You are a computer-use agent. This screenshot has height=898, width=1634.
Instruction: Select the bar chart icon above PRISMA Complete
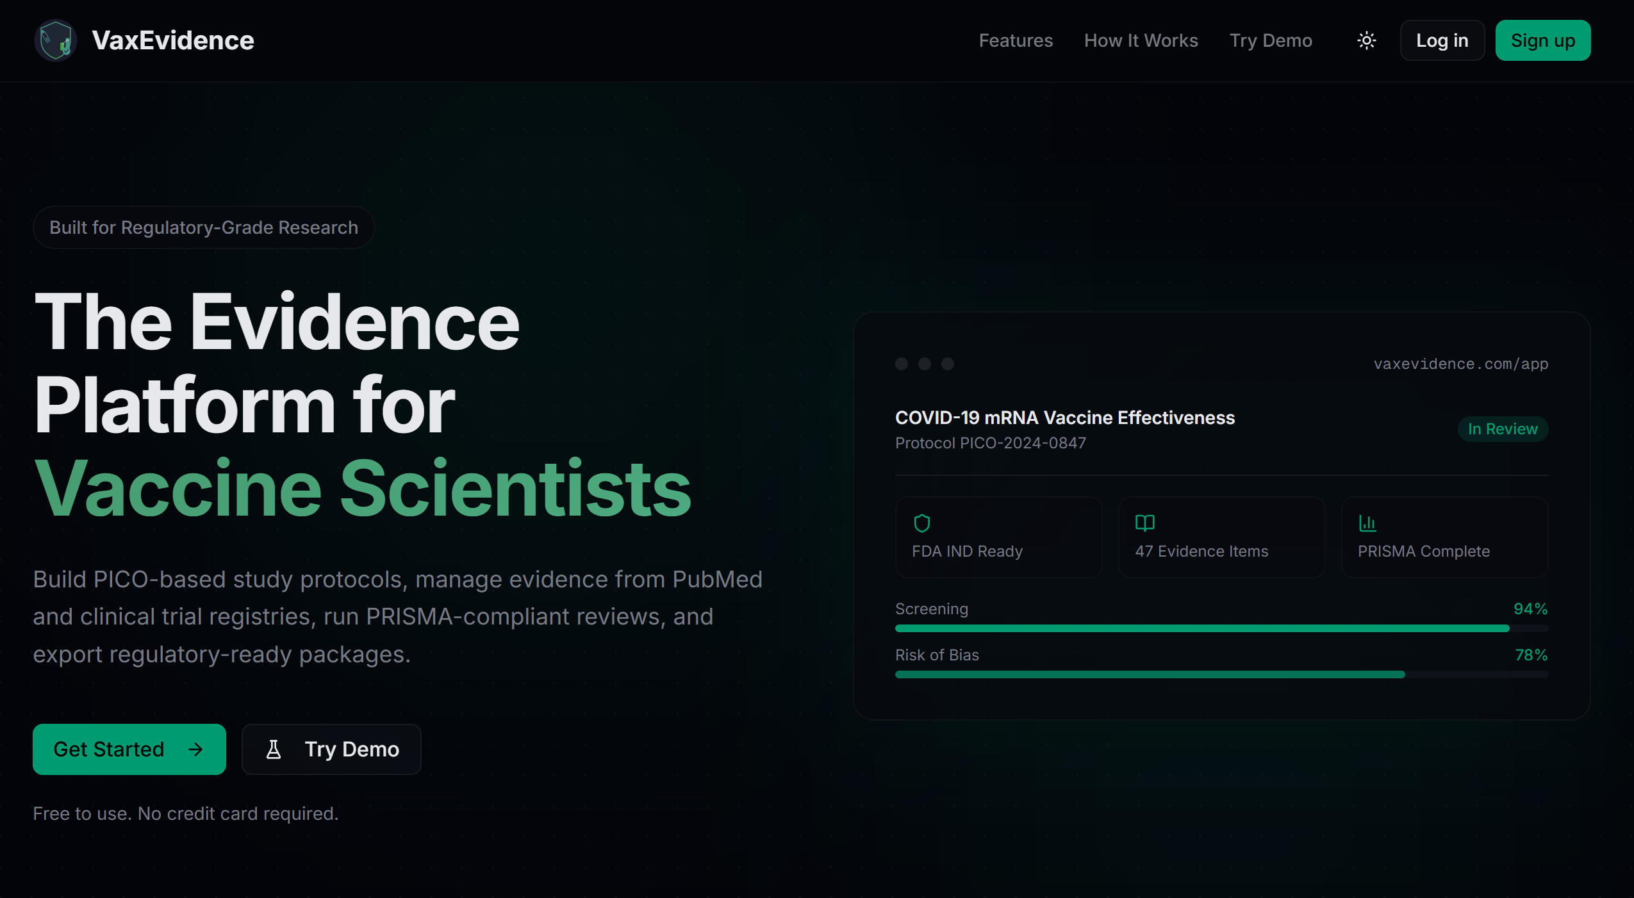(x=1367, y=523)
